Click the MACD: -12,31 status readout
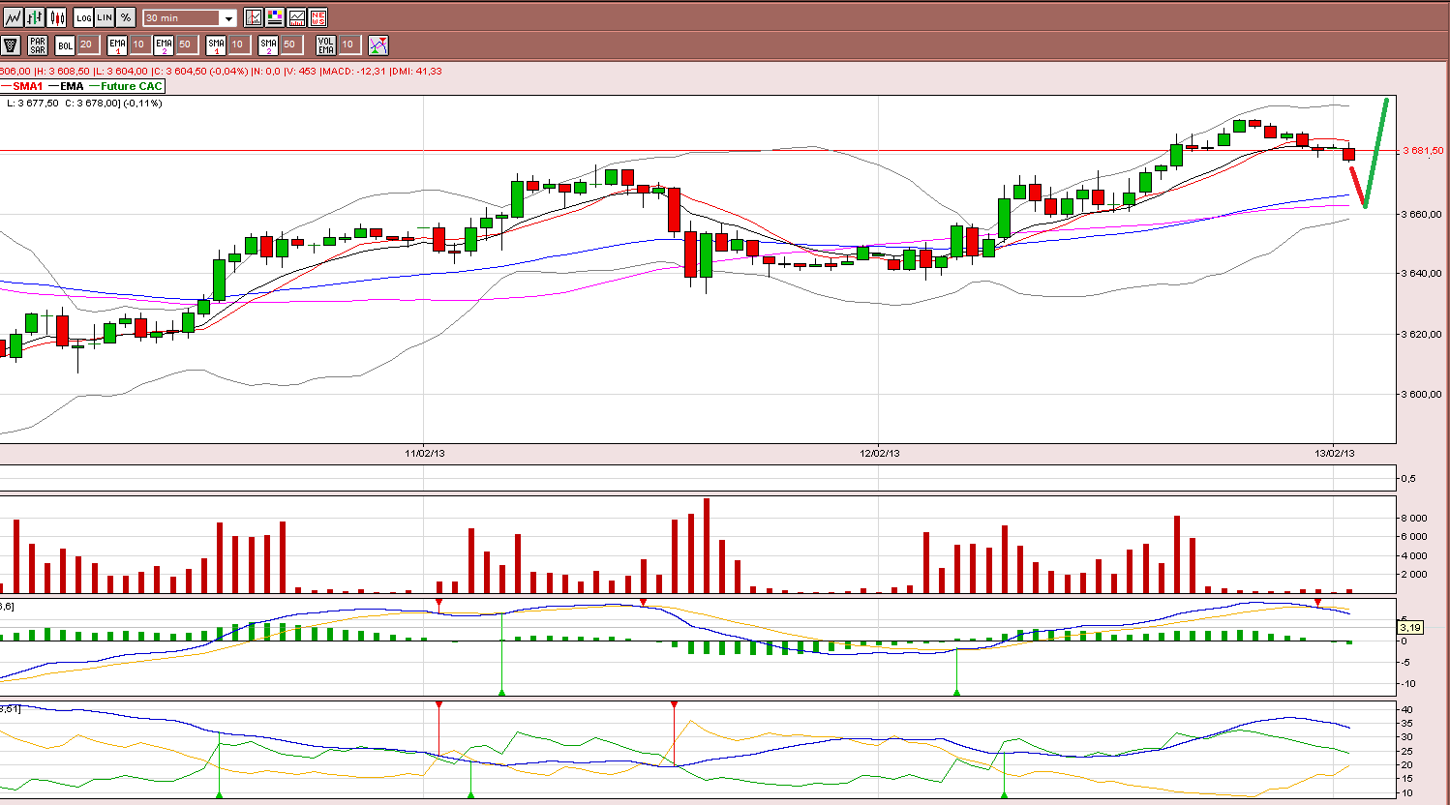The height and width of the screenshot is (805, 1450). point(353,71)
